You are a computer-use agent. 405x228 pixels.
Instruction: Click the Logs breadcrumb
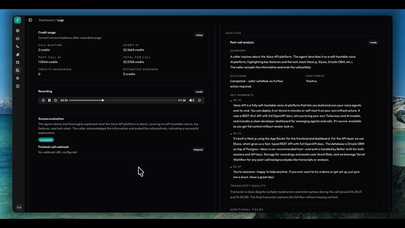(x=60, y=20)
